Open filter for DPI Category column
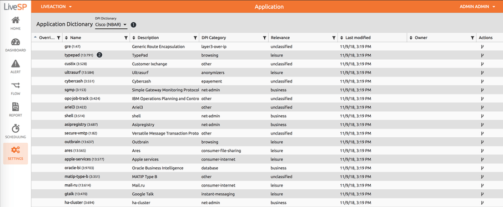The image size is (503, 207). click(x=264, y=38)
